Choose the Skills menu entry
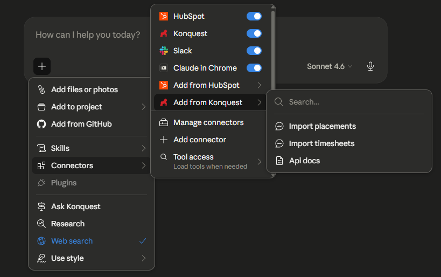Viewport: 441px width, 277px height. 60,148
